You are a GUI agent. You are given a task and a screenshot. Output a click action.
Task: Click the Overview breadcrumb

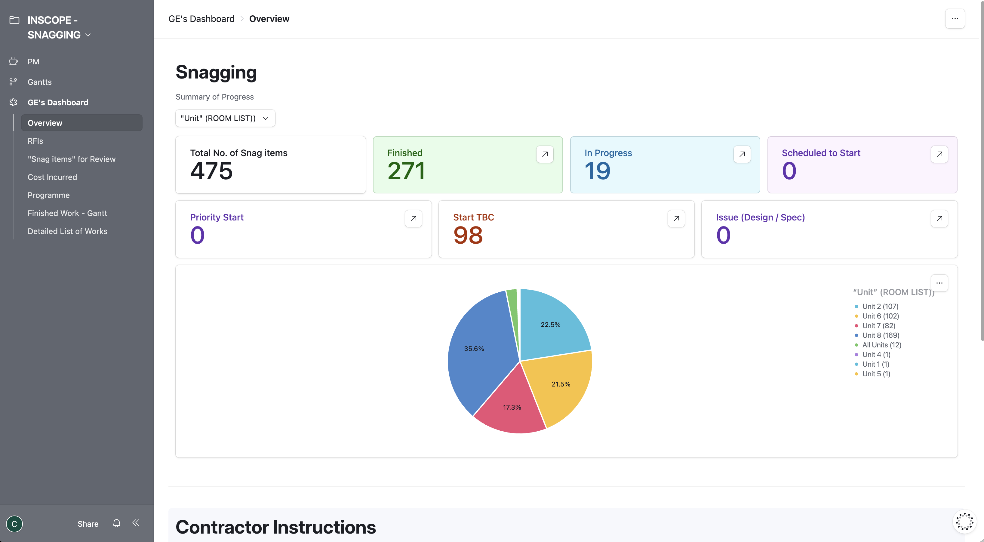[269, 19]
